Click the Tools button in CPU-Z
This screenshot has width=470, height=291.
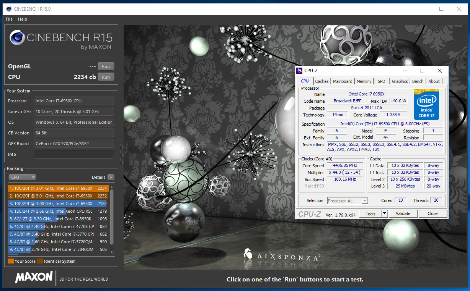pos(370,213)
